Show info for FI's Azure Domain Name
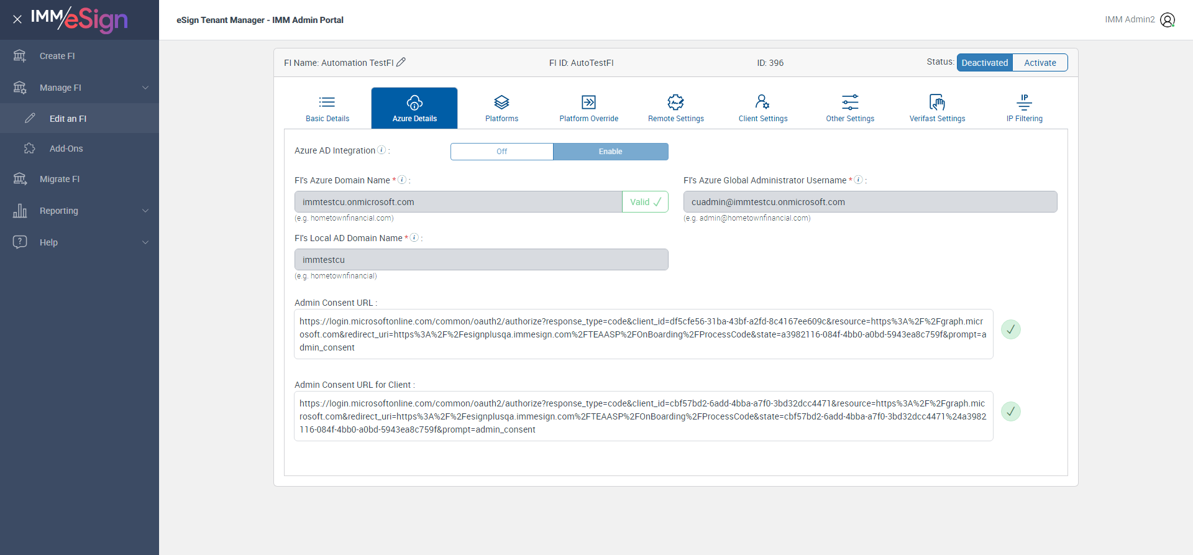Screen dimensions: 1193x555 point(402,180)
